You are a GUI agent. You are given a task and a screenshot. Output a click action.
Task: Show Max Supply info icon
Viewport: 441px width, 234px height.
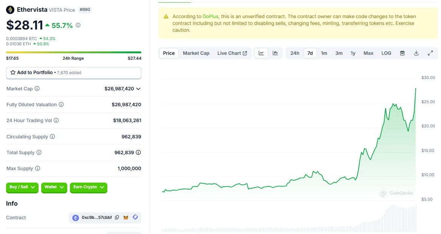tap(37, 168)
